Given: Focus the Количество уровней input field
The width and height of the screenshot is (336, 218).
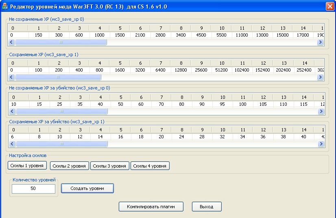Looking at the screenshot, I should [33, 189].
